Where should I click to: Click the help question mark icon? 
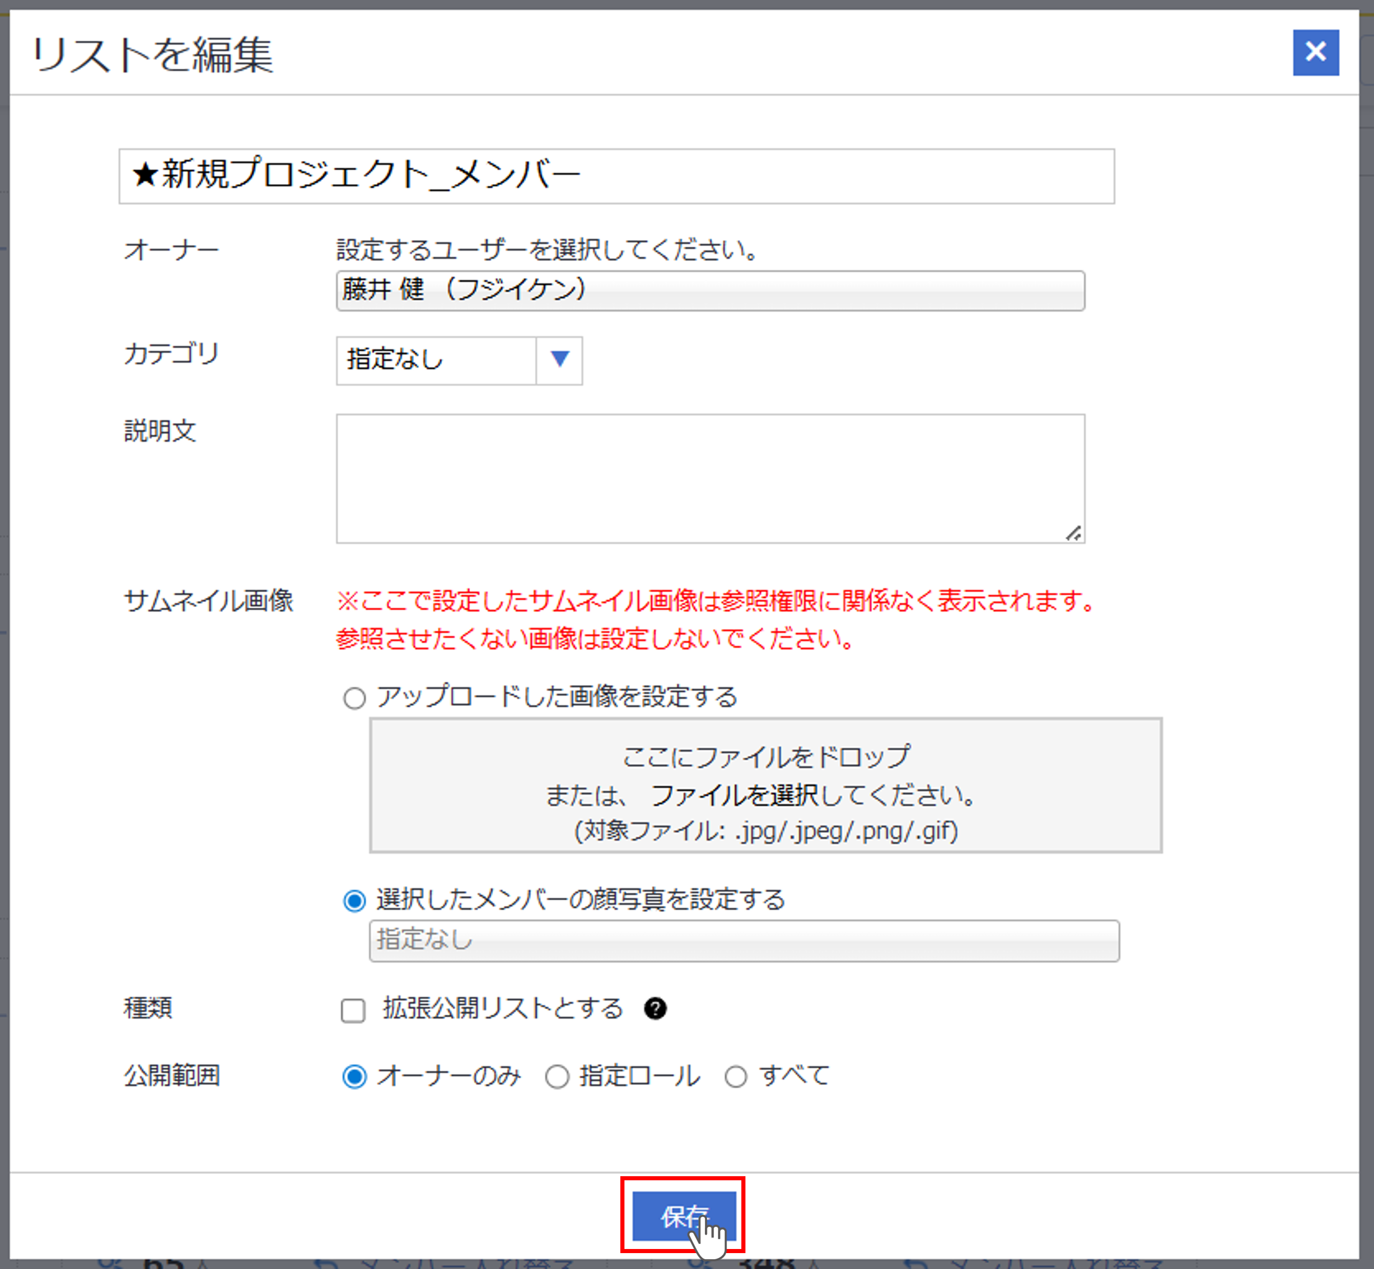(655, 1008)
